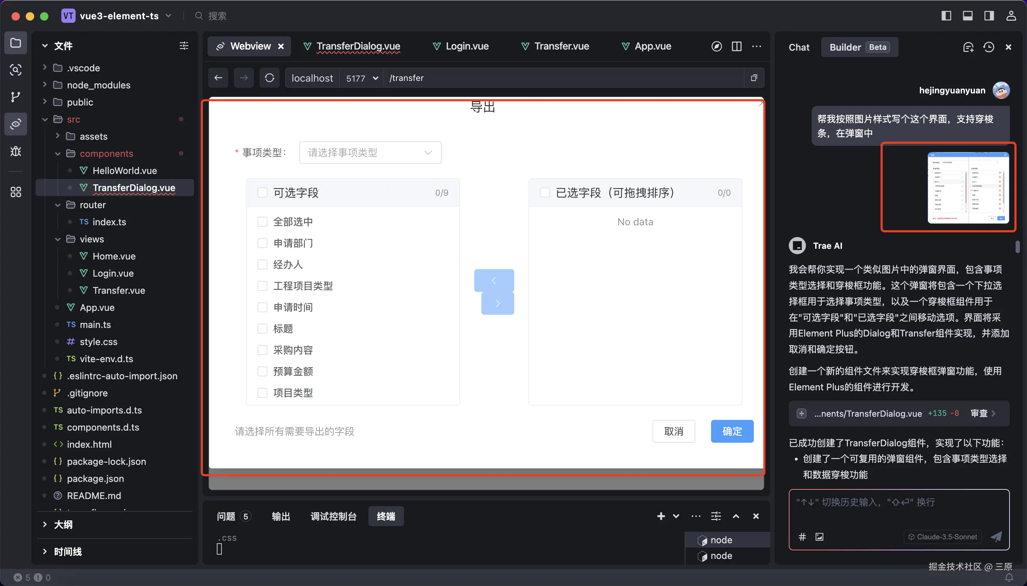The width and height of the screenshot is (1027, 586).
Task: Open chat history clock icon
Action: [x=988, y=47]
